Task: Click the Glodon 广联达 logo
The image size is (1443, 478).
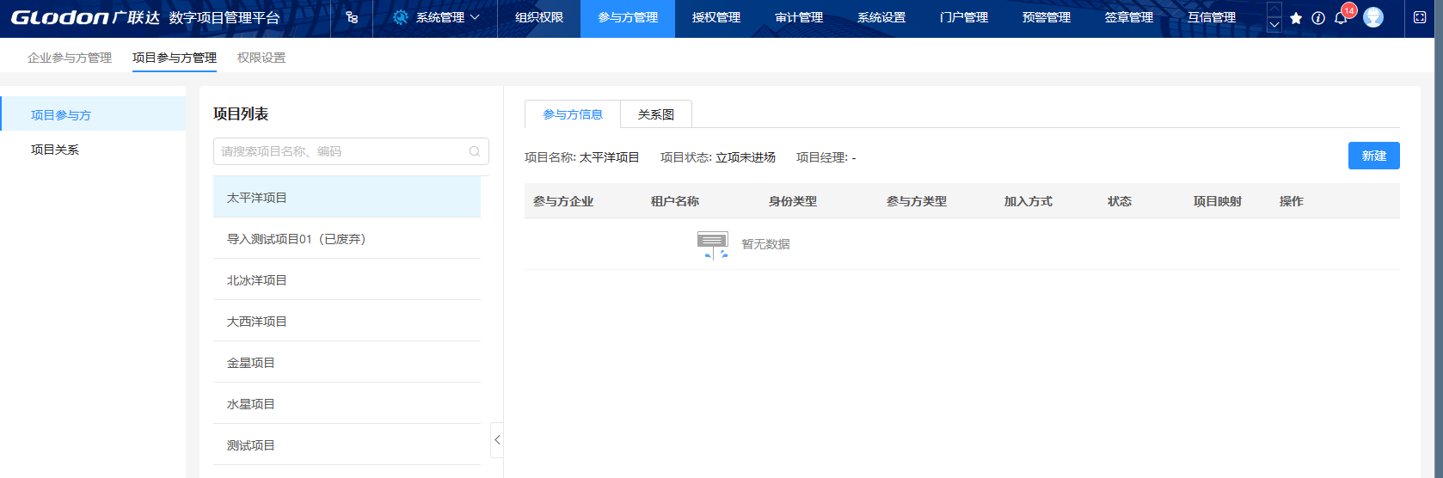Action: (85, 17)
